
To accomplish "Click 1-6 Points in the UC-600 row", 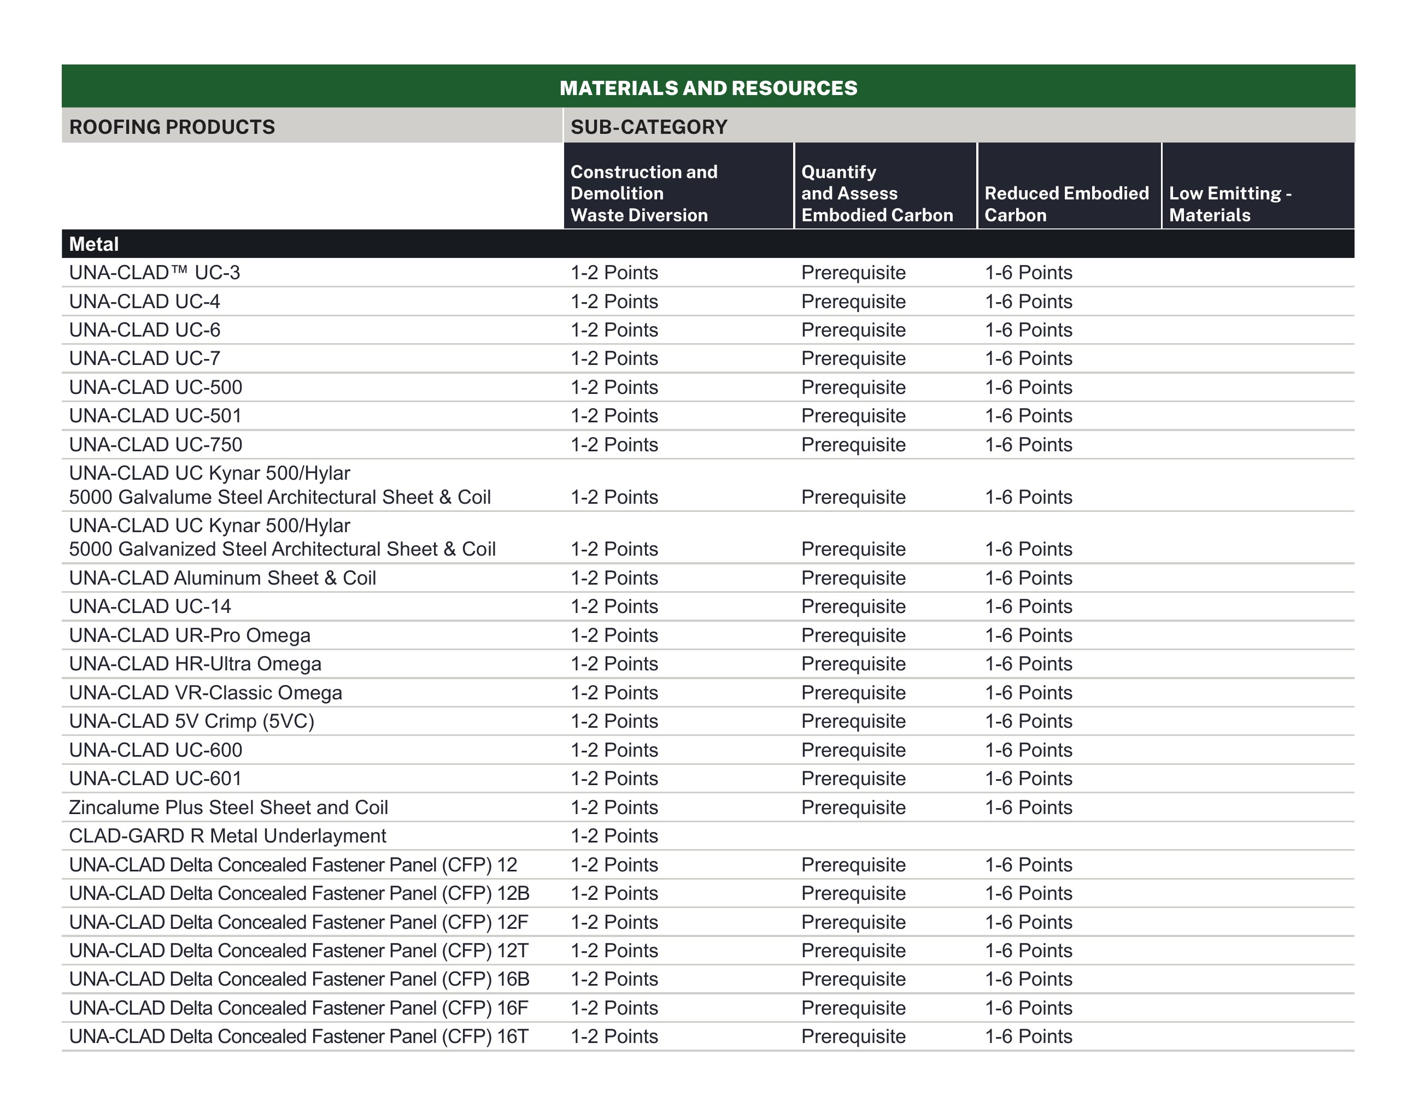I will pos(1029,750).
